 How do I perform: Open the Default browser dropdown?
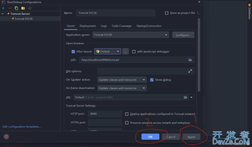click(x=108, y=51)
